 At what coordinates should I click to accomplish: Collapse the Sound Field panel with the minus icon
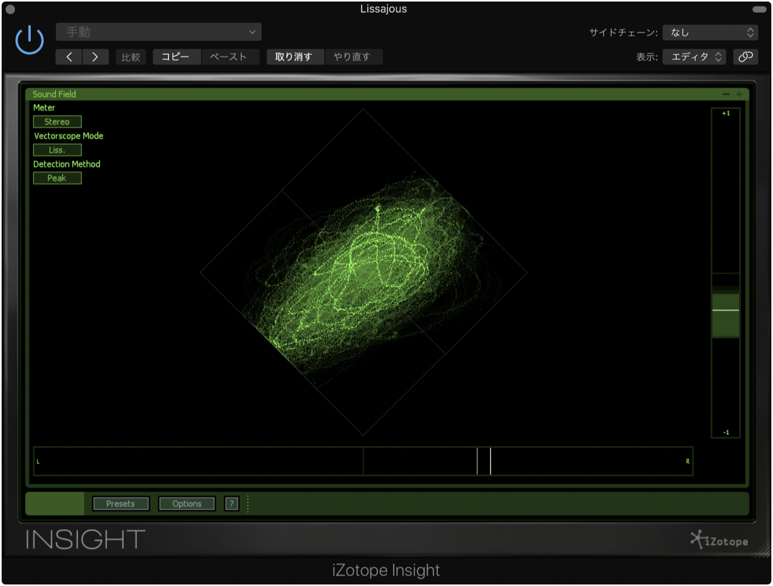tap(727, 94)
